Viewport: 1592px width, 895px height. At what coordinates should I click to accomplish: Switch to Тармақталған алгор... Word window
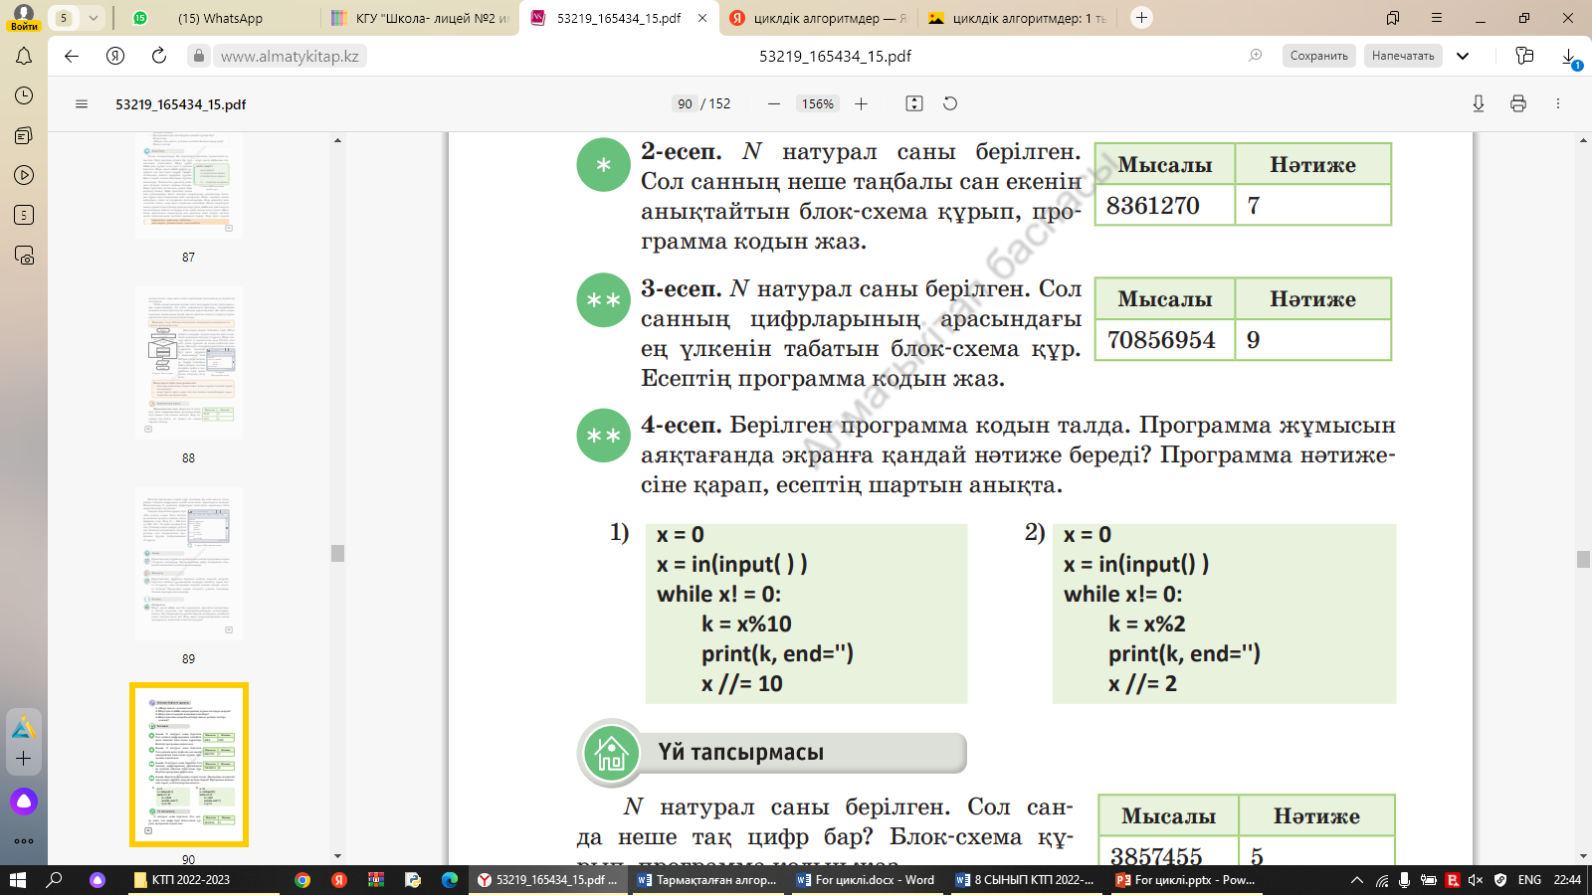707,880
